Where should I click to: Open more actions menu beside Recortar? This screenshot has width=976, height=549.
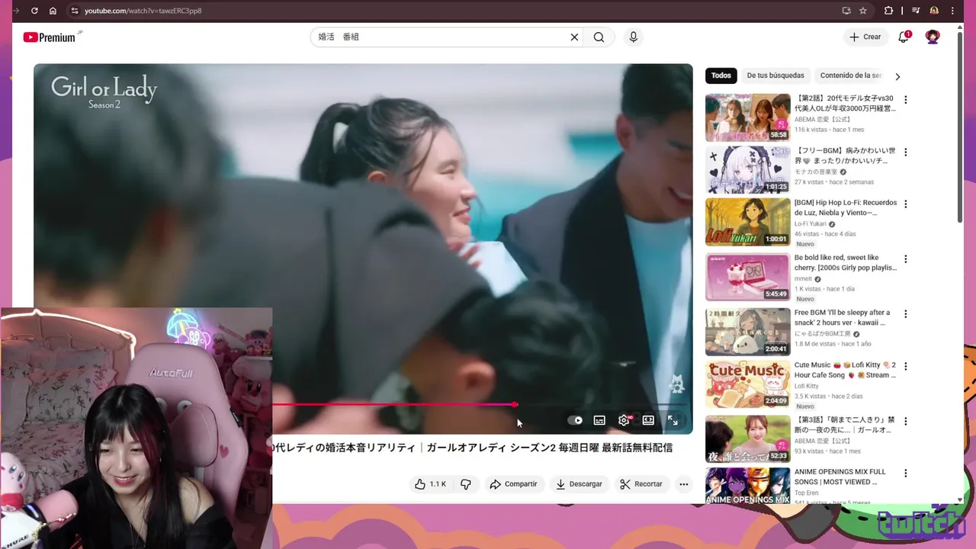pos(683,484)
